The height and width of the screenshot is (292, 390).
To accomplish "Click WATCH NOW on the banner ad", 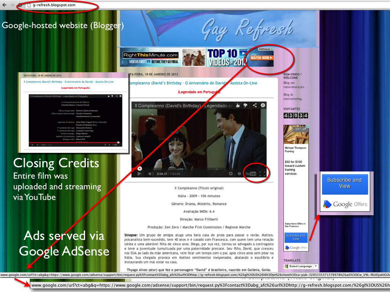I will click(x=261, y=58).
